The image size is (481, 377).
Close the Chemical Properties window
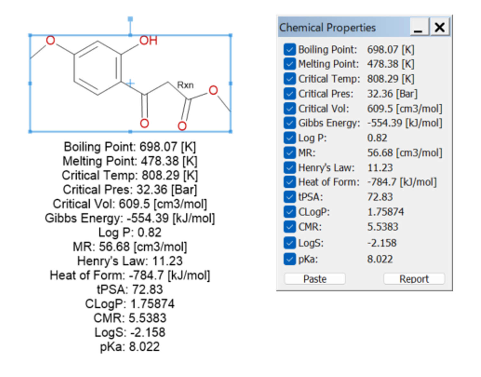(439, 27)
